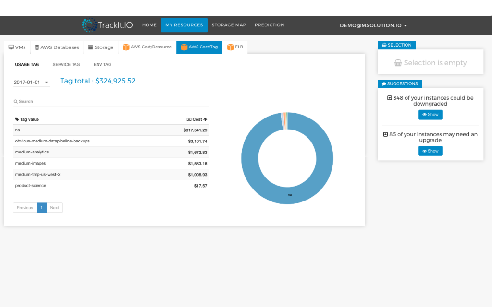Switch to the SERVICE TAG tab
492x307 pixels.
pos(66,64)
